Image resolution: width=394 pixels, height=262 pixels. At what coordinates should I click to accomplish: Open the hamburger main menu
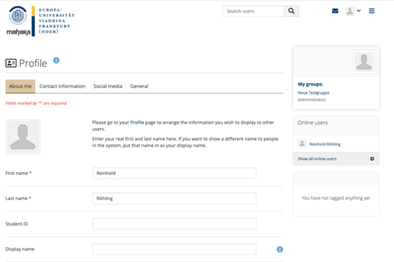click(x=372, y=11)
